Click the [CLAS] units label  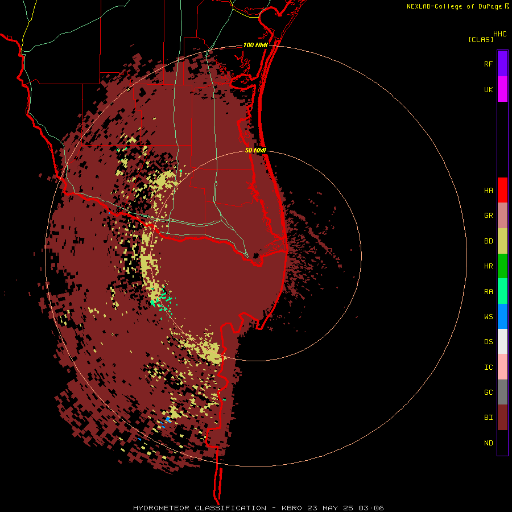click(481, 39)
